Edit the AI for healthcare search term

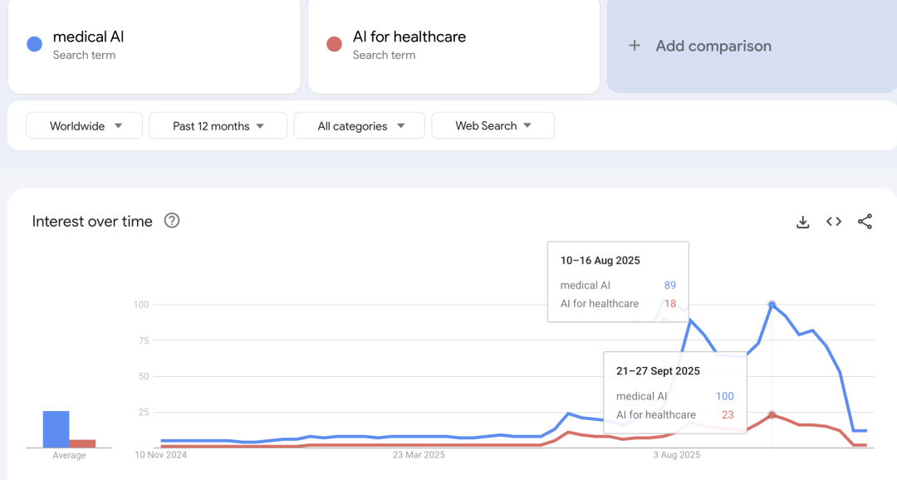[x=409, y=37]
